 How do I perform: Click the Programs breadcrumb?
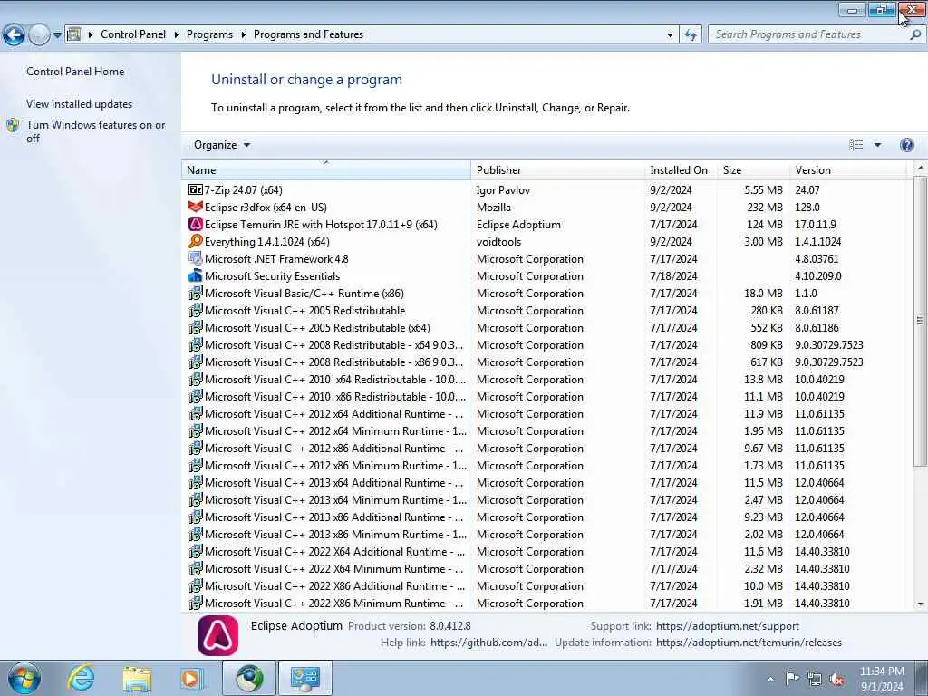[209, 34]
